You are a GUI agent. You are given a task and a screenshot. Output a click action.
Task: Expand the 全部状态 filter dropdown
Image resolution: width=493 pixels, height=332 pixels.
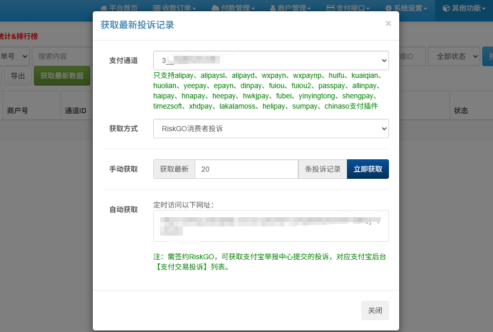click(x=454, y=56)
